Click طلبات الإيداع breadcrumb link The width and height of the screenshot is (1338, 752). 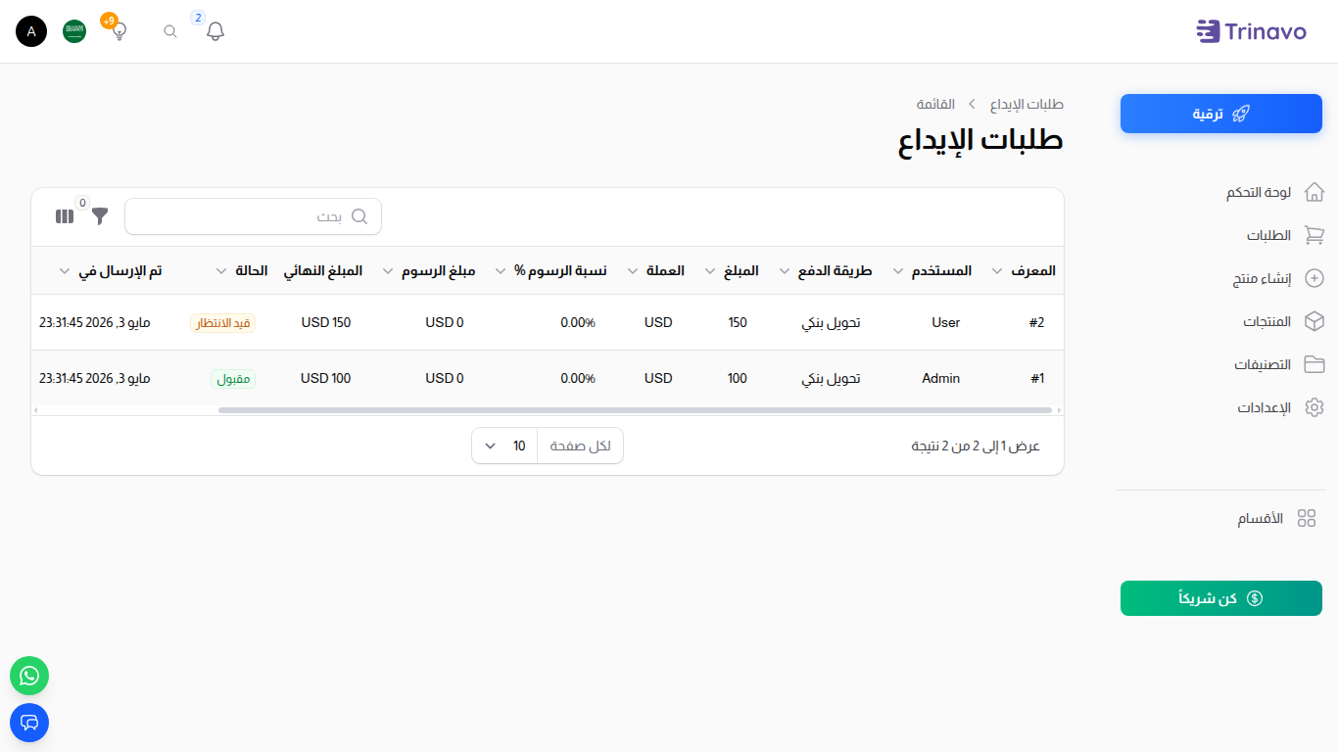[1027, 104]
